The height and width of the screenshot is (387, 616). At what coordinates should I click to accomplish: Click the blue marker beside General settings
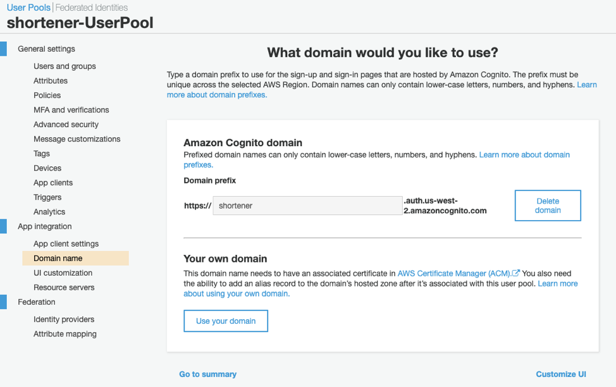click(x=4, y=48)
